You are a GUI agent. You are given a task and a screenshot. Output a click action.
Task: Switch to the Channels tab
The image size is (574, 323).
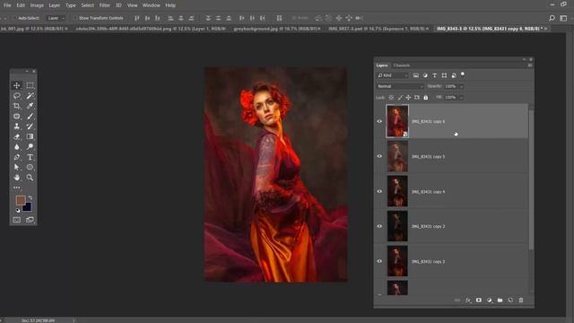[401, 65]
